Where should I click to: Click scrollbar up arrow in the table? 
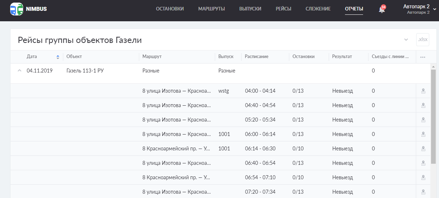point(433,67)
